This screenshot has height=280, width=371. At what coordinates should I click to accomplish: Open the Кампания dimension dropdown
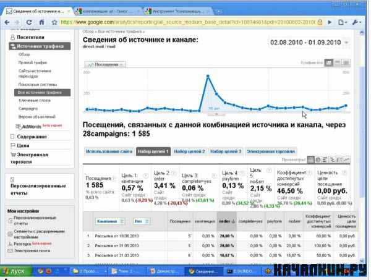110,221
